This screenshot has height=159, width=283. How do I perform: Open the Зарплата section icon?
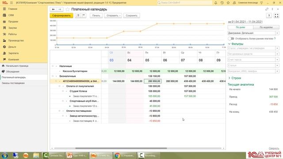(4, 53)
